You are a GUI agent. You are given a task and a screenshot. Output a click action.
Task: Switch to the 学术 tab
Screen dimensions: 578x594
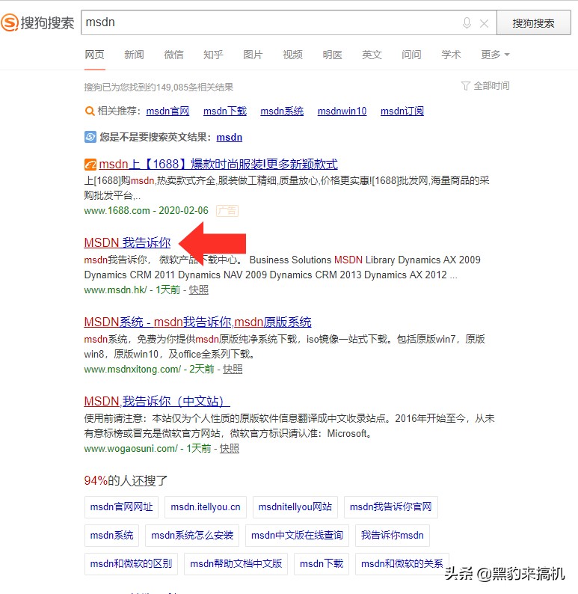tap(451, 55)
